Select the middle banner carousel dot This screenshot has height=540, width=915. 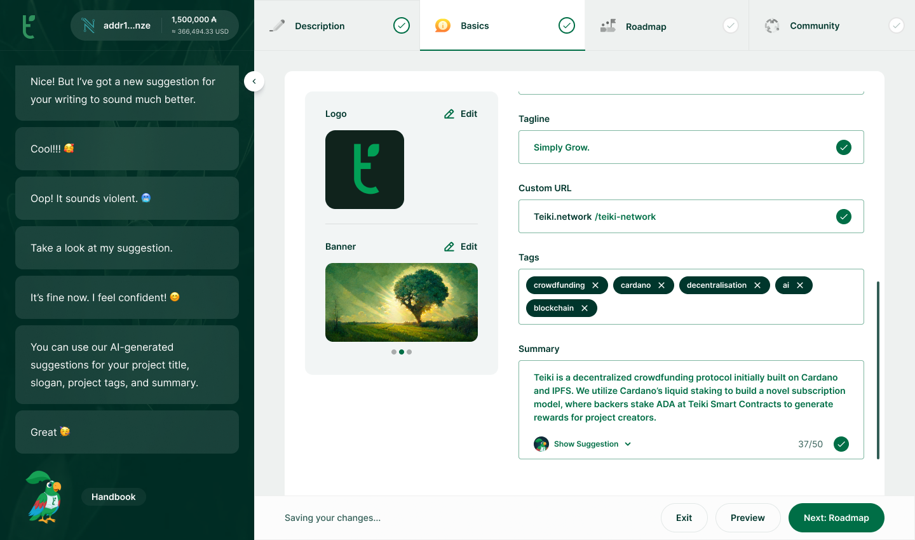coord(402,352)
